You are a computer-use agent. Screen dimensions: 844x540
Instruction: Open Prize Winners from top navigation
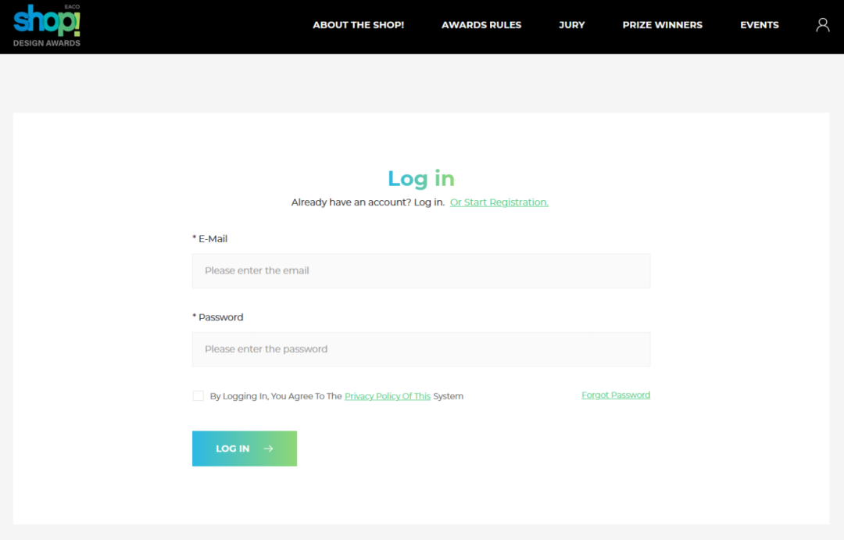coord(662,25)
